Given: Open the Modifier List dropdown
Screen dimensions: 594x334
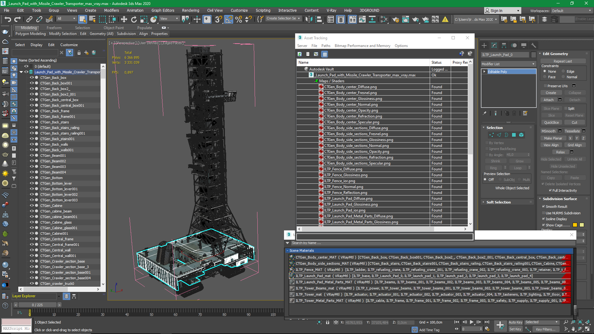Looking at the screenshot, I should pyautogui.click(x=508, y=64).
